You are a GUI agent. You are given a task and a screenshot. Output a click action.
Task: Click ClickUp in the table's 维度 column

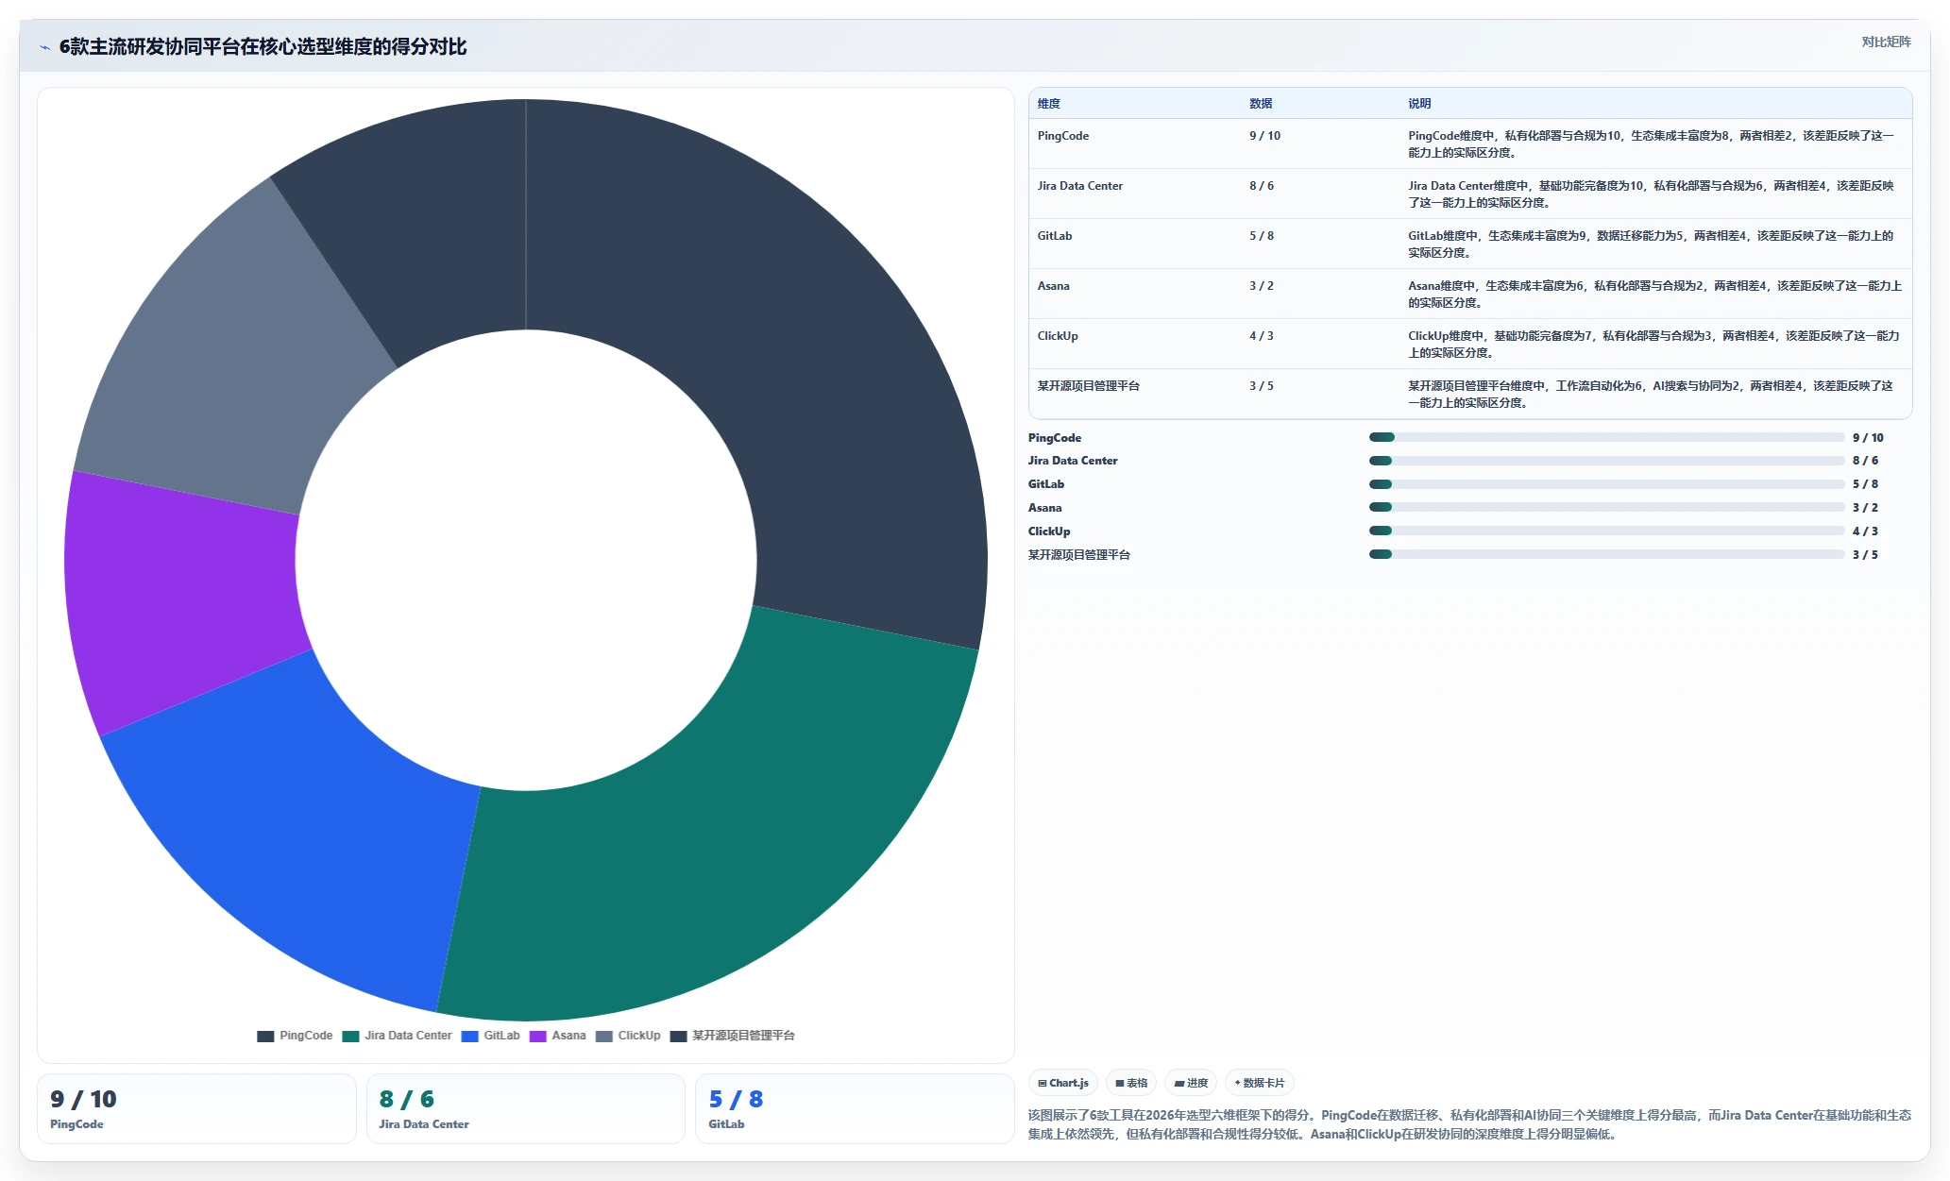(x=1058, y=336)
